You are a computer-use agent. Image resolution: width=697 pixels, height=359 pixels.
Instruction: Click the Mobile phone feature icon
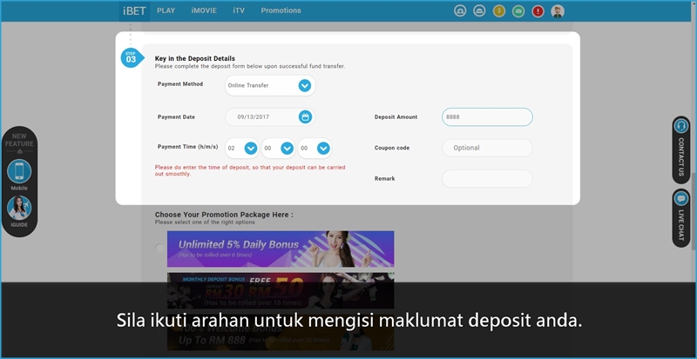(19, 171)
